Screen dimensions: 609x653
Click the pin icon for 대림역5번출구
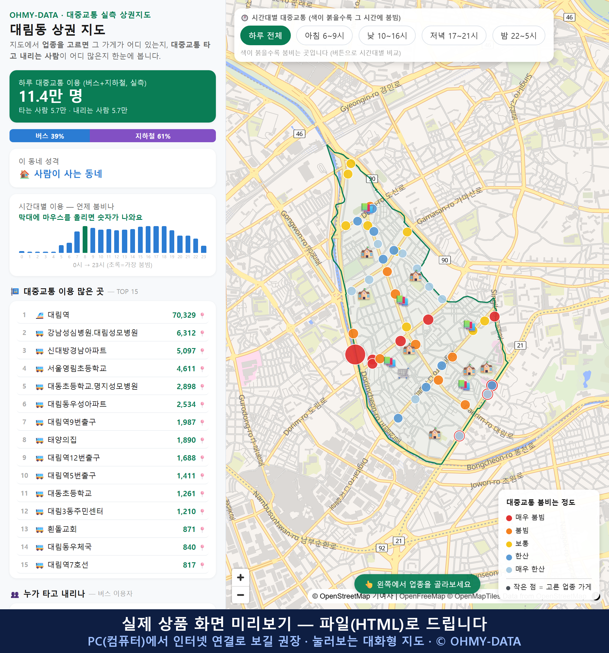pyautogui.click(x=202, y=476)
